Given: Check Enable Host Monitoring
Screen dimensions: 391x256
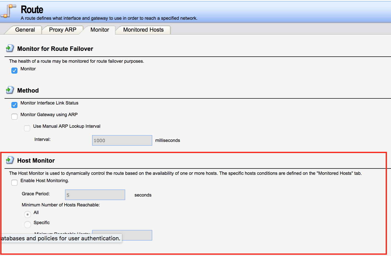Looking at the screenshot, I should (x=14, y=182).
